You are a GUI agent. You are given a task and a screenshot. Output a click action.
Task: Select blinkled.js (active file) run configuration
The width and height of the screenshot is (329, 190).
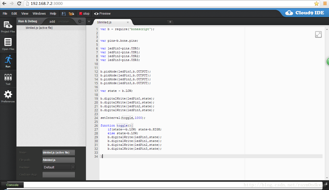(x=51, y=28)
